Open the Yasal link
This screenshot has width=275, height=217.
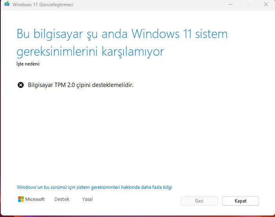click(87, 199)
